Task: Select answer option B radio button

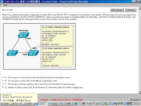Action: point(3,81)
